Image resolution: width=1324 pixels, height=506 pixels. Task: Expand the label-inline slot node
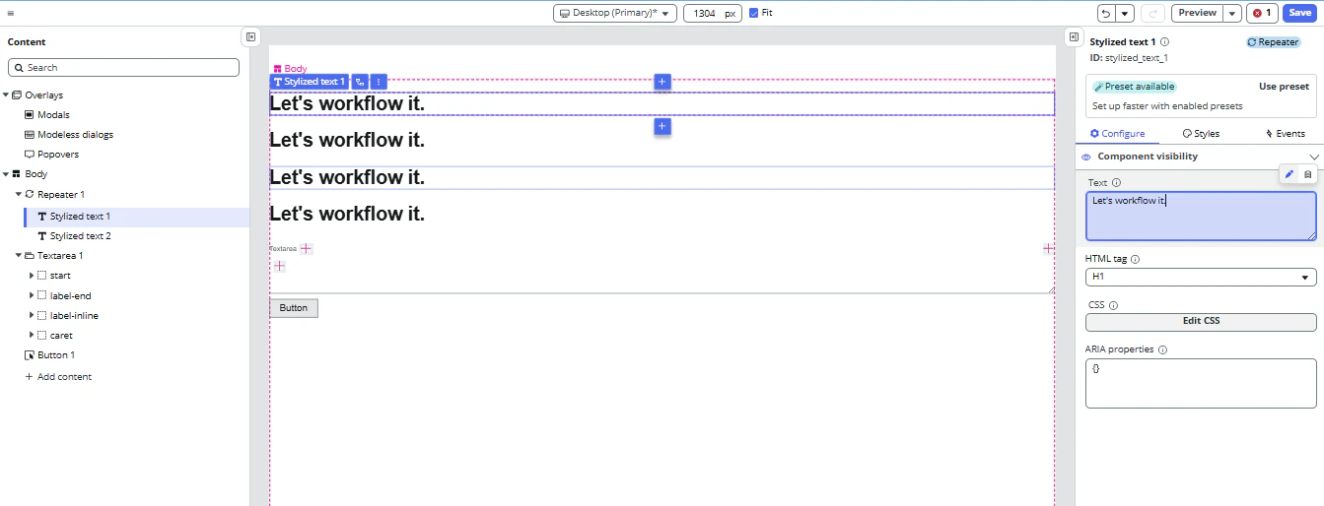[x=31, y=316]
